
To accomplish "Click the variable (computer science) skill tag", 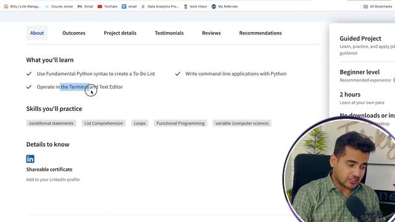I will click(242, 123).
